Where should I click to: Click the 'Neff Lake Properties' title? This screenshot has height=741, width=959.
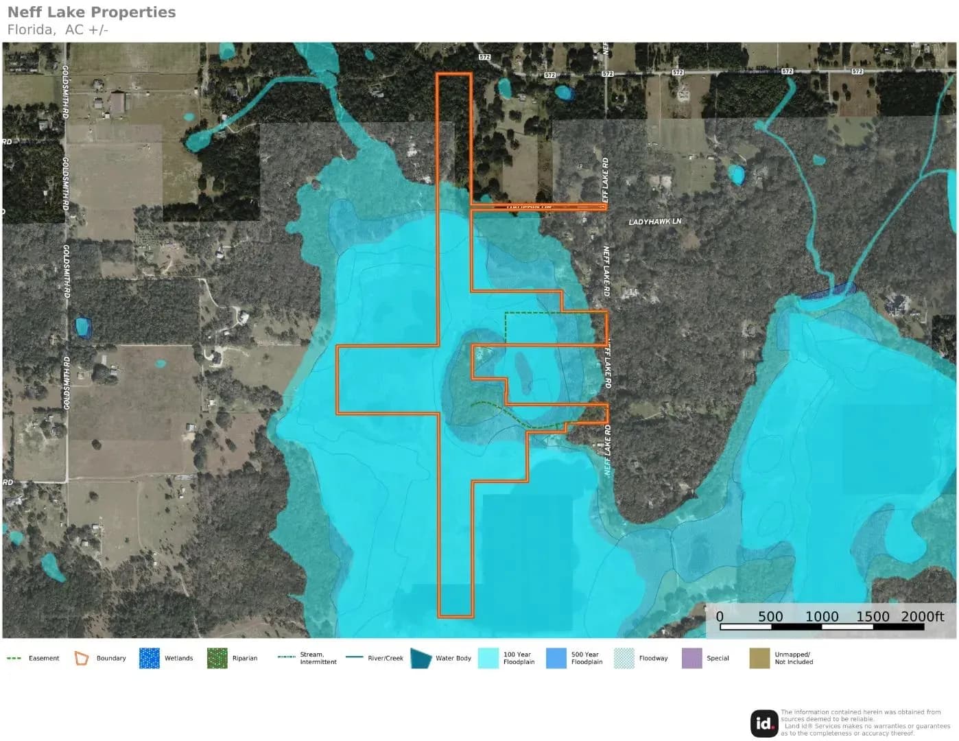pyautogui.click(x=91, y=12)
